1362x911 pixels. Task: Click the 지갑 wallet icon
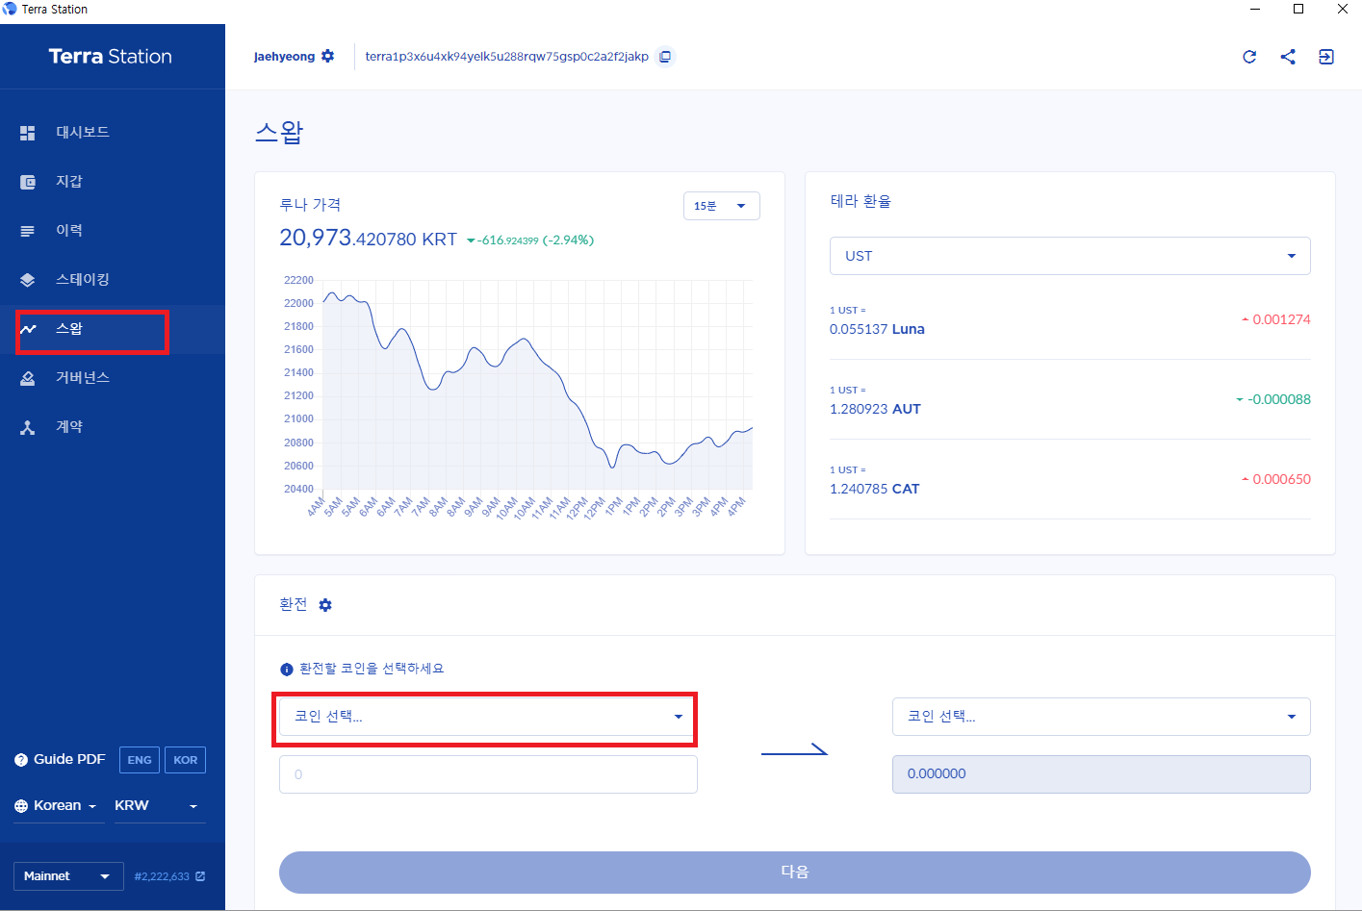pos(27,182)
